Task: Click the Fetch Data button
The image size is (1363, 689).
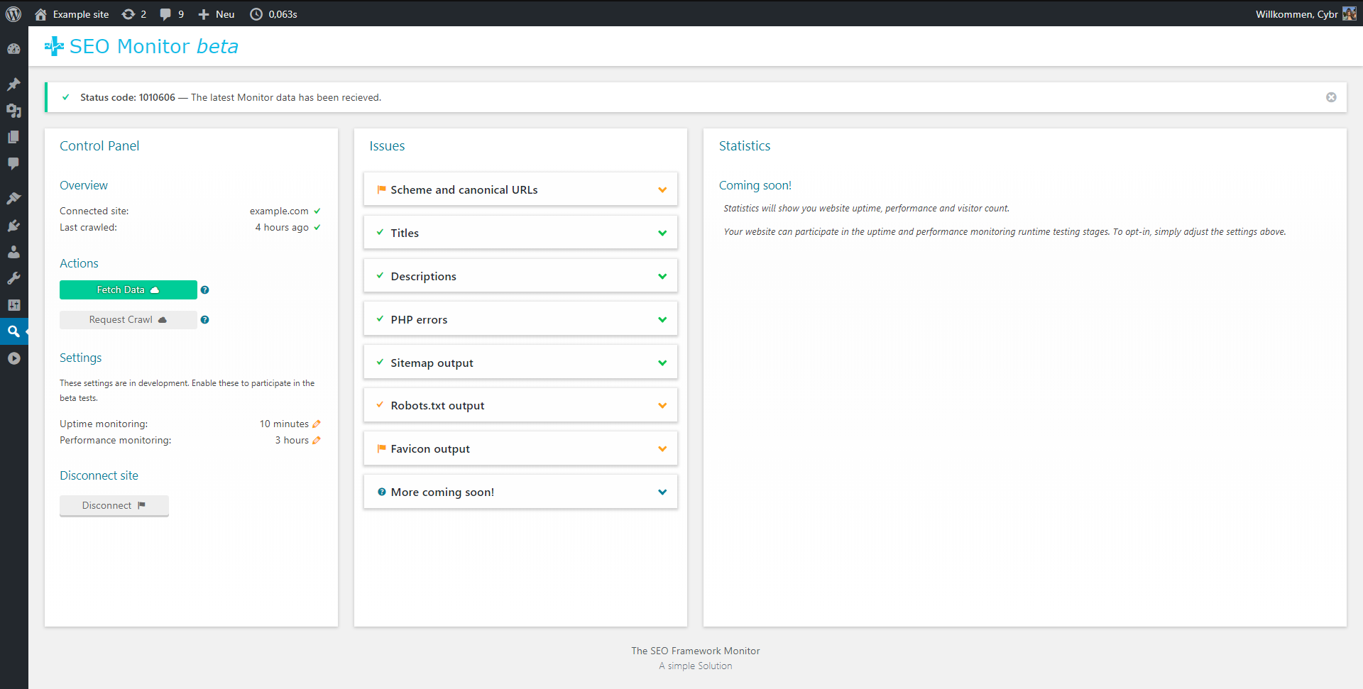Action: 128,290
